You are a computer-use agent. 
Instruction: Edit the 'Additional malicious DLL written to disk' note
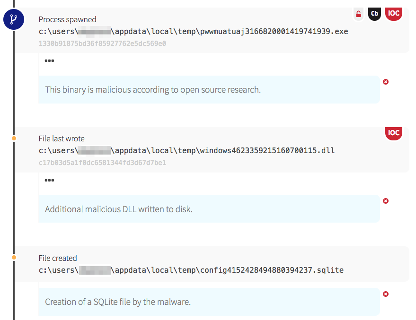119,209
